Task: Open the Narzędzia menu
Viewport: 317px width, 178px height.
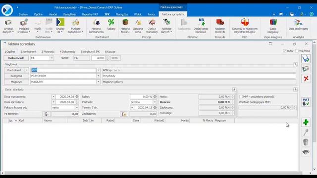Action: (x=122, y=14)
